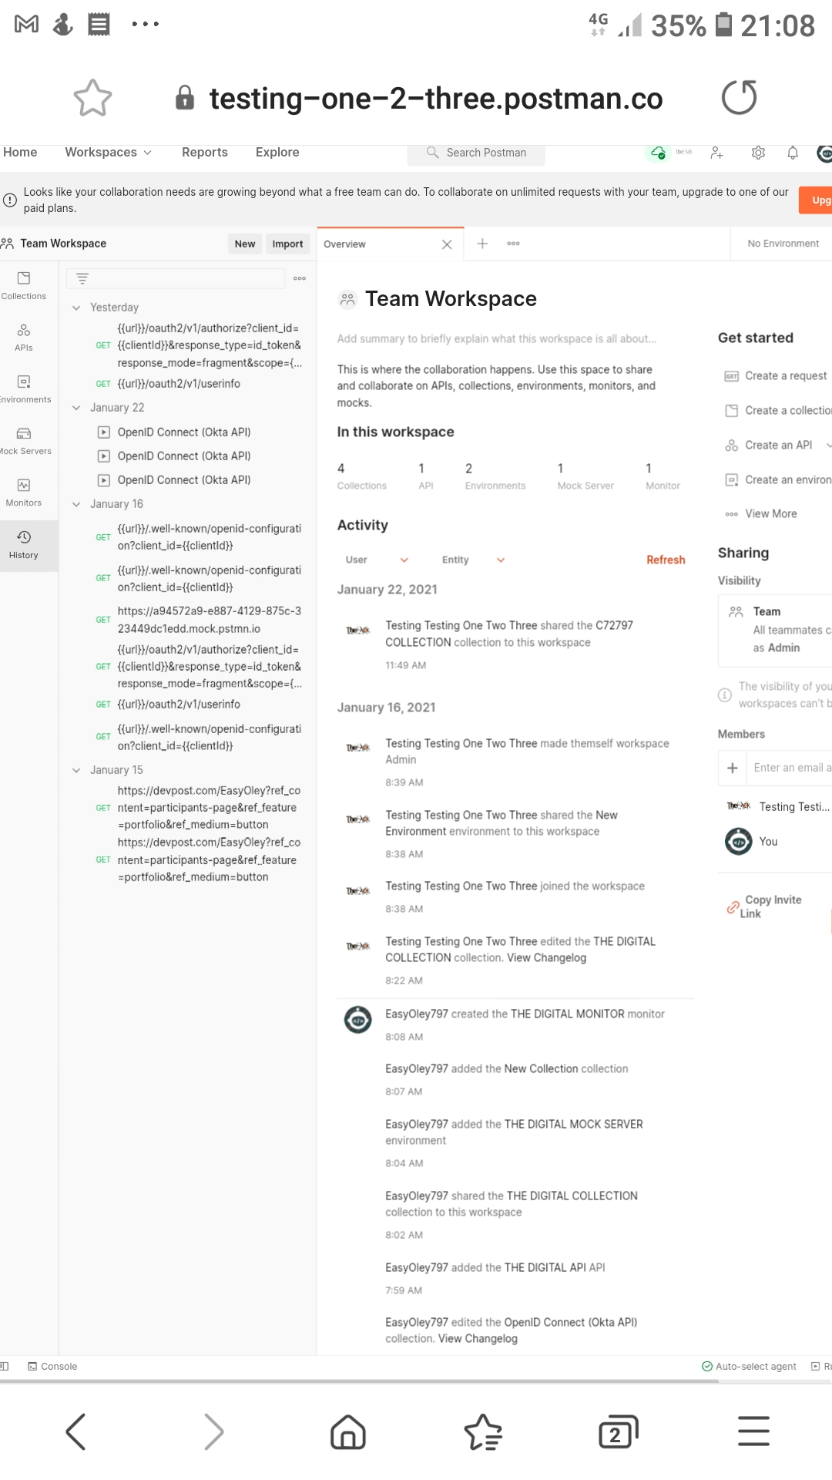Click the 4 Collections count
832x1480 pixels.
[361, 476]
